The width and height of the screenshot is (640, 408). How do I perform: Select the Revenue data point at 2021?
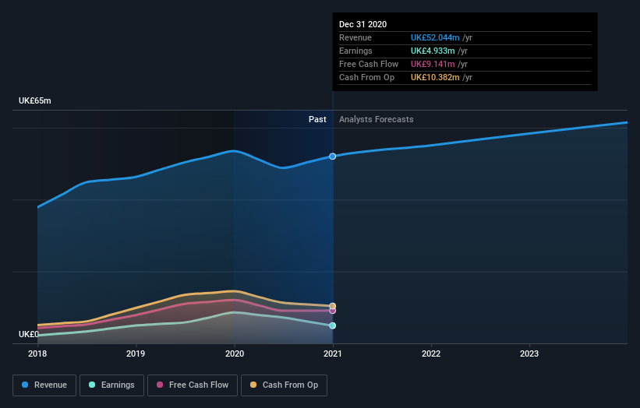333,157
